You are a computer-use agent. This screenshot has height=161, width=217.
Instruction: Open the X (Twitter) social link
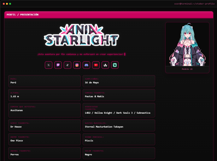(x=49, y=65)
